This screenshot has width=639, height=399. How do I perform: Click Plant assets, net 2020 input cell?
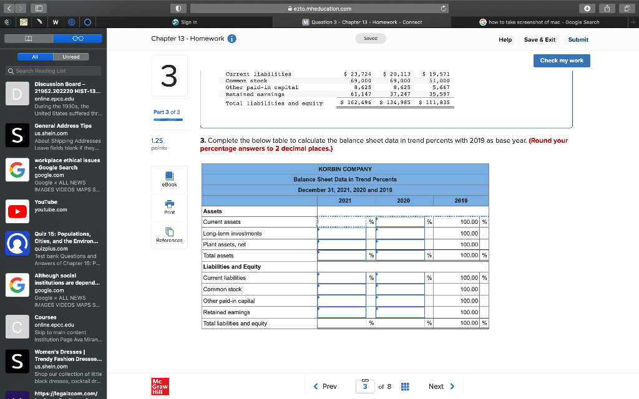click(x=400, y=244)
